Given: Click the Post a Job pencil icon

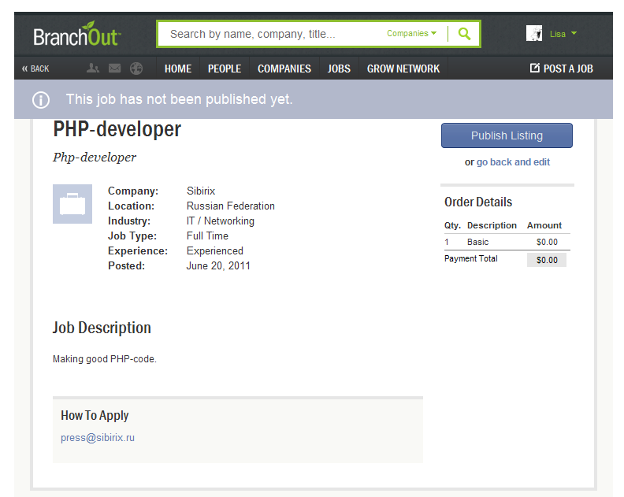Looking at the screenshot, I should click(534, 68).
